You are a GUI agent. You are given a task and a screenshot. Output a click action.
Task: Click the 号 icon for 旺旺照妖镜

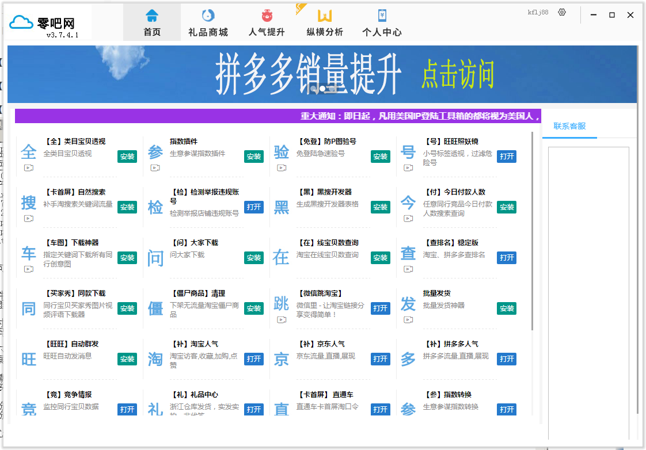[x=408, y=152]
